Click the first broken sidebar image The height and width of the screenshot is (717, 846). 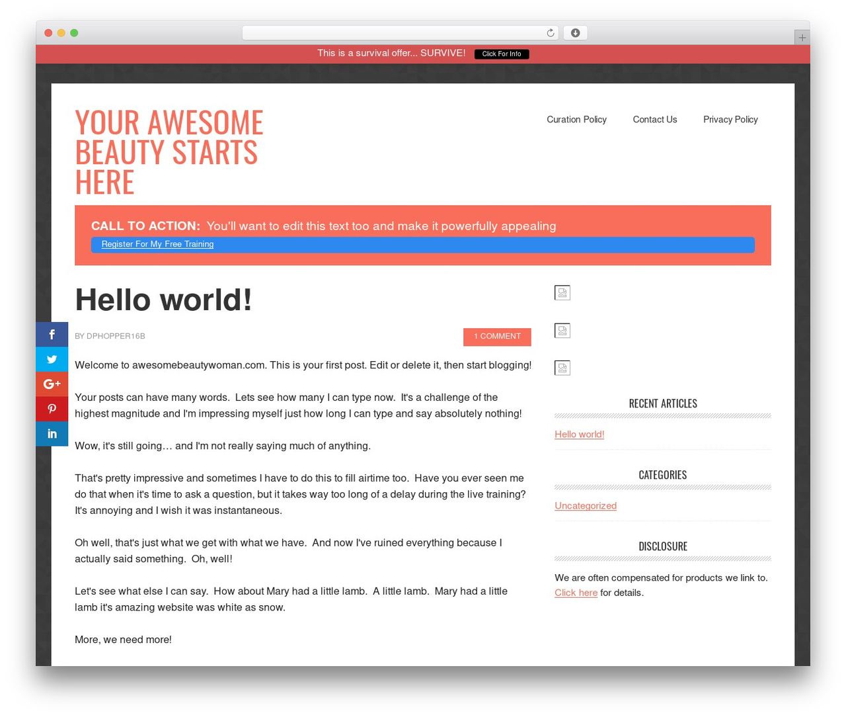[x=562, y=293]
